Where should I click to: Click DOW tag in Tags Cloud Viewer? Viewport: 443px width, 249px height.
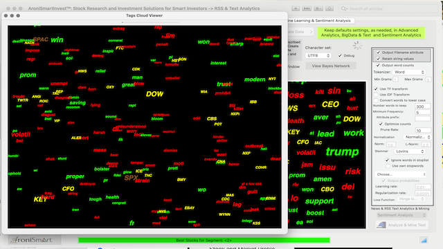click(x=154, y=94)
